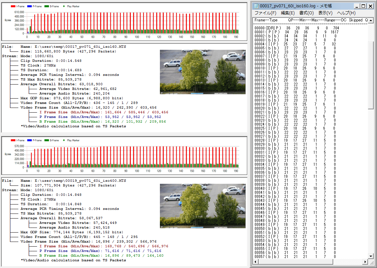Screen dimensions: 377x268
Task: Click the iso400 video preview thumbnail
Action: point(203,206)
